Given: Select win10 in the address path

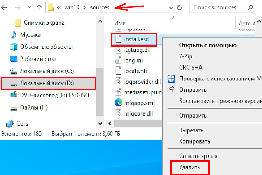Looking at the screenshot, I should pos(72,7).
